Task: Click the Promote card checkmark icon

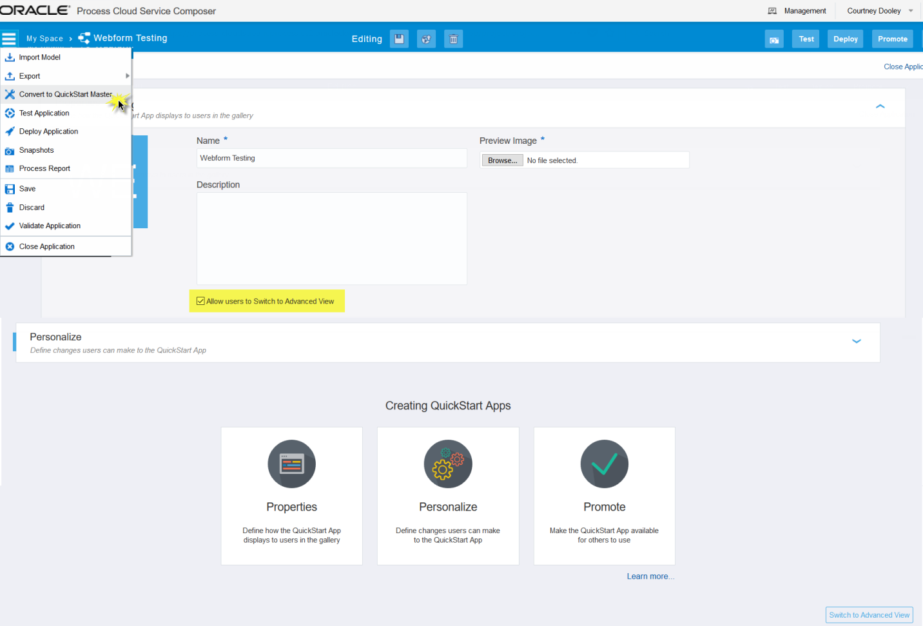Action: coord(605,464)
